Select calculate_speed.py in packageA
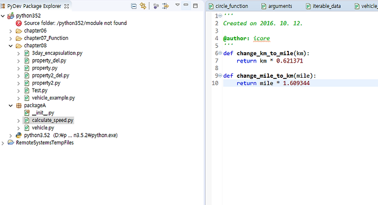This screenshot has height=205, width=378. [52, 120]
